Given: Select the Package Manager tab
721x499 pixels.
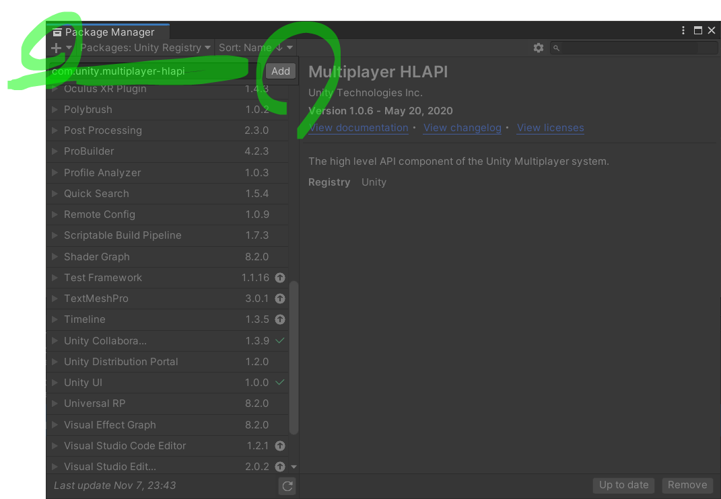Looking at the screenshot, I should pyautogui.click(x=108, y=32).
